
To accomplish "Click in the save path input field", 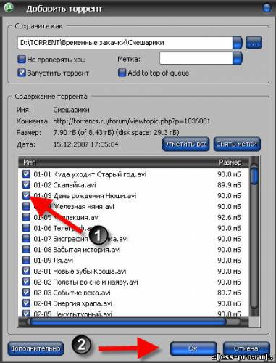I will click(125, 43).
